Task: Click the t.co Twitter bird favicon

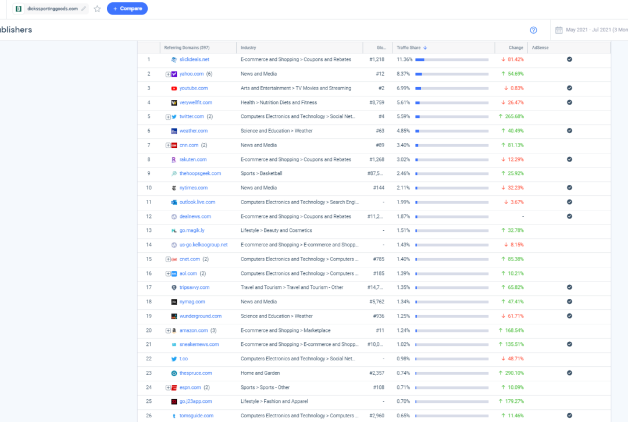Action: click(x=174, y=359)
